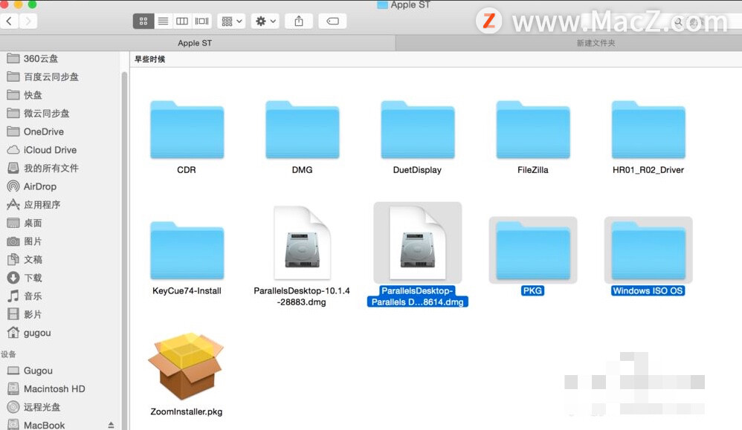Open the gear Action menu
Image resolution: width=742 pixels, height=430 pixels.
265,22
